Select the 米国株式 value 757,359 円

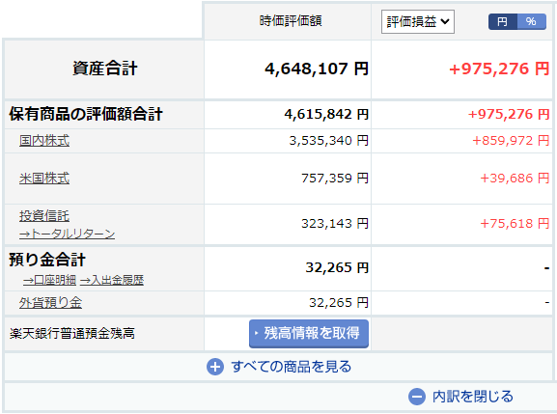[335, 179]
